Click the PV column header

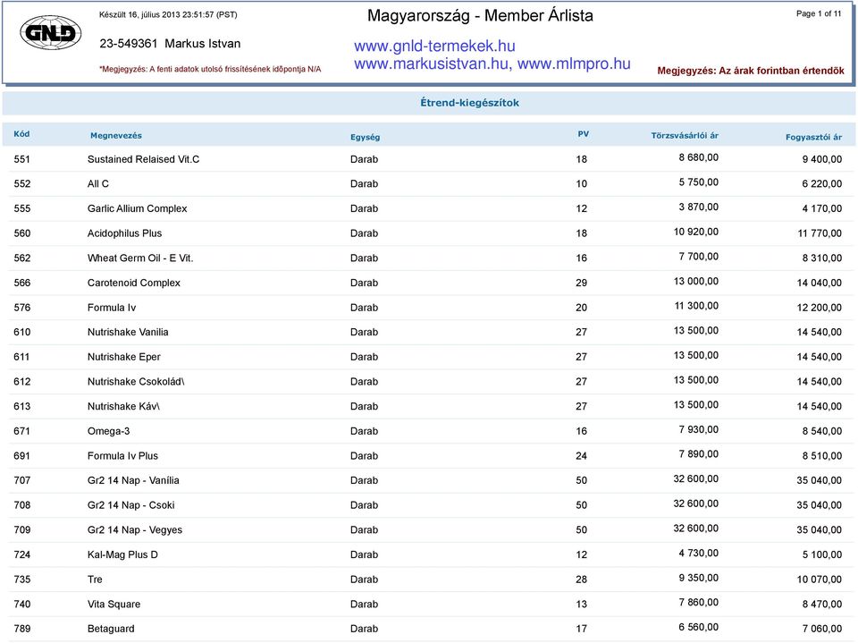tap(584, 134)
